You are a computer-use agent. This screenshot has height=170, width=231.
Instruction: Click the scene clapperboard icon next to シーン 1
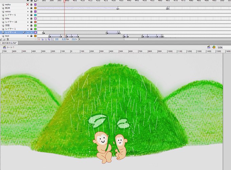[x=4, y=47]
